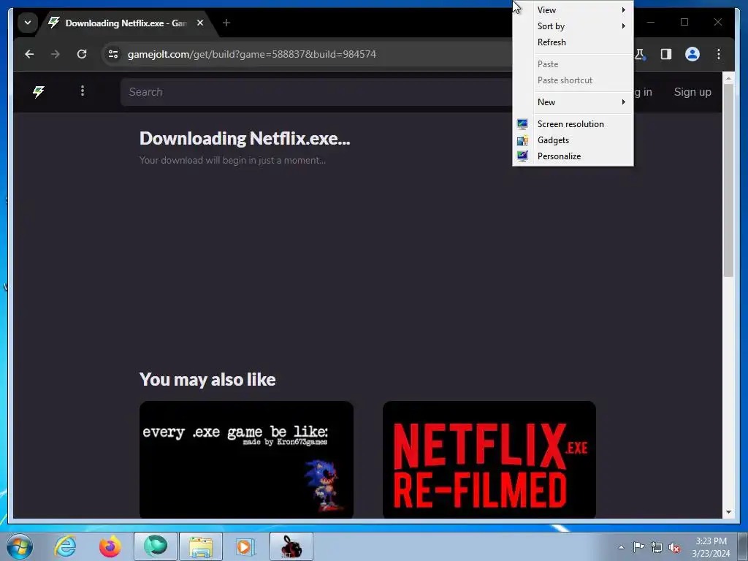The width and height of the screenshot is (748, 561).
Task: Open the Windows Start button
Action: coord(19,546)
